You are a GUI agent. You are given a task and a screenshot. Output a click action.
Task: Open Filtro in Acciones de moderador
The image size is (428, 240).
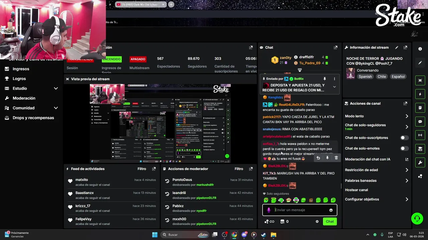click(239, 169)
